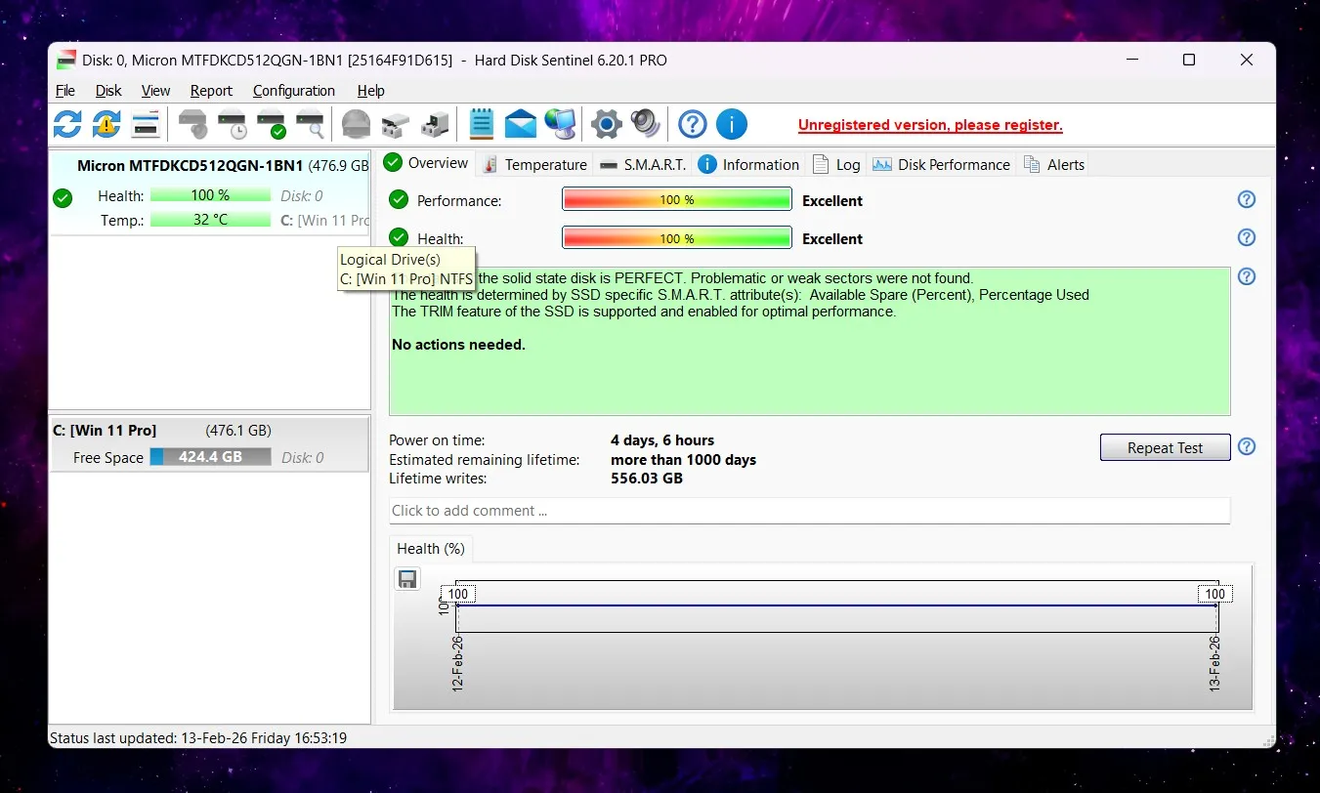Open the notepad report toolbar icon
1320x793 pixels.
tap(481, 124)
